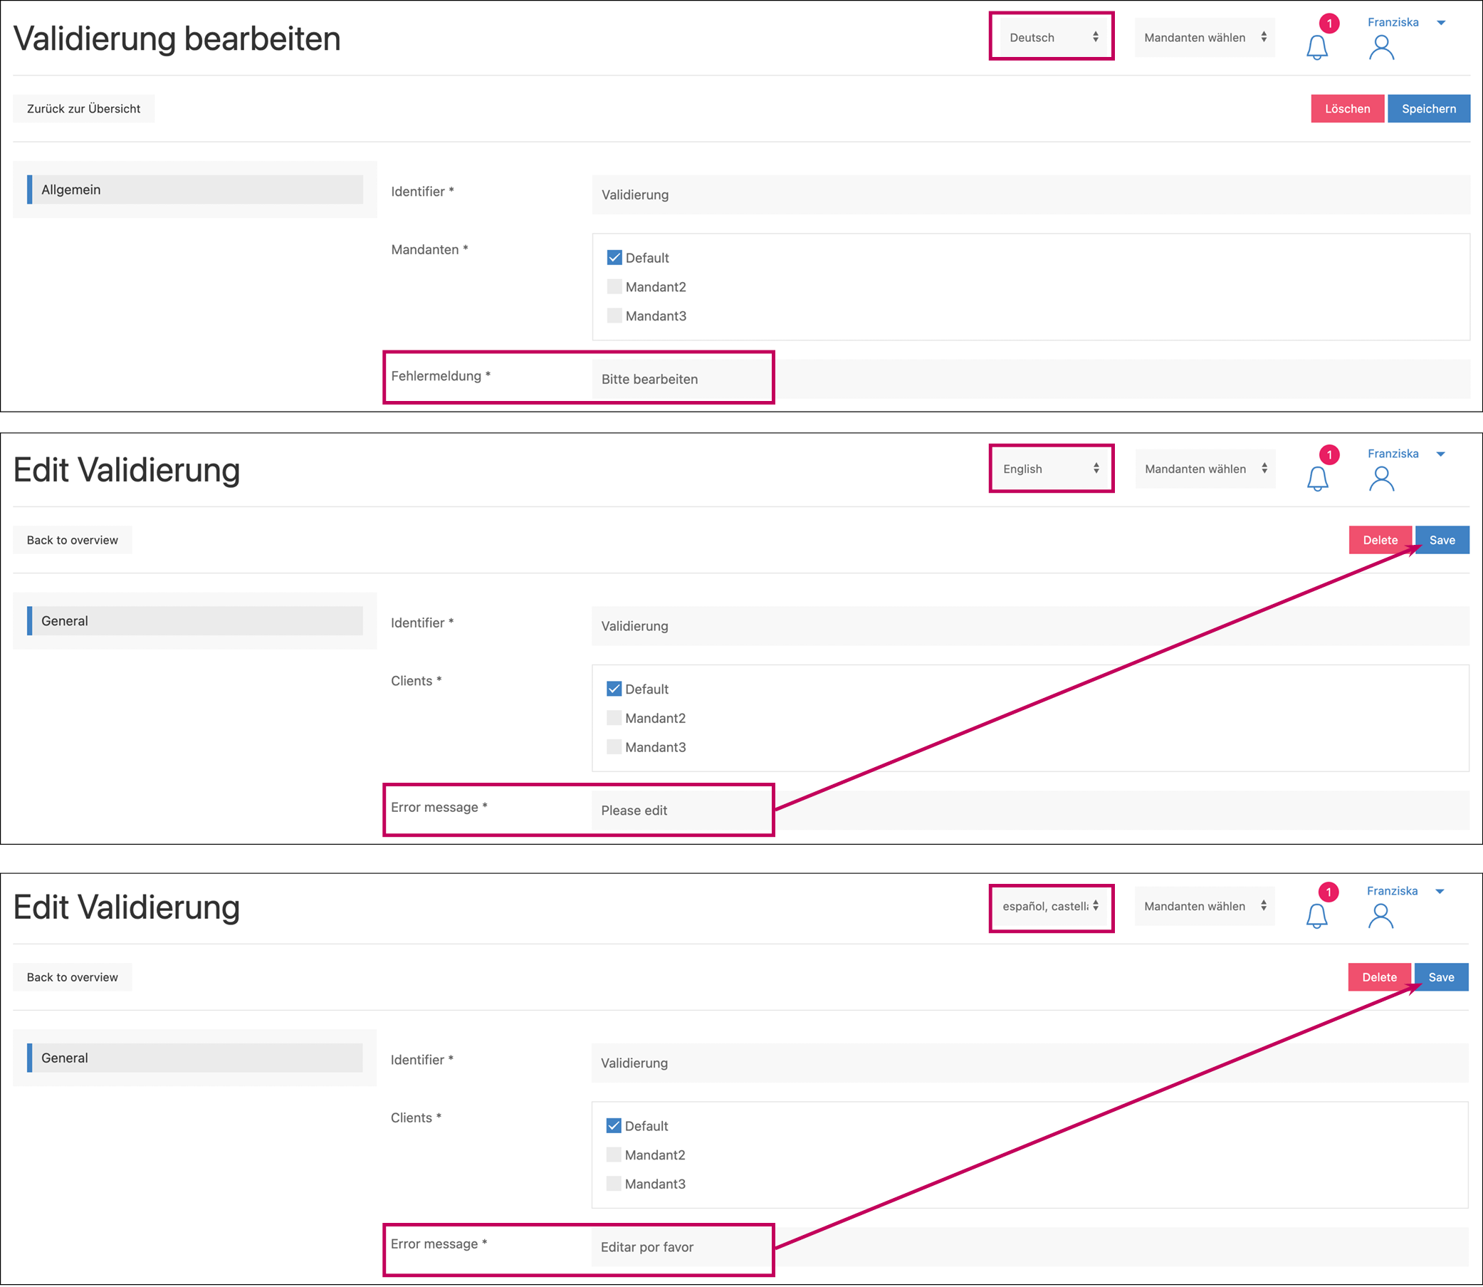Open Franziska caret menu in español panel

pos(1439,891)
